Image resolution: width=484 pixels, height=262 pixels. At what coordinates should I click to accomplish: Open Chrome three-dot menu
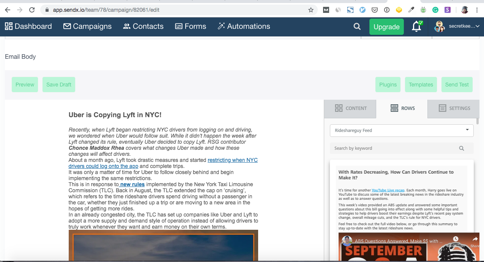[x=477, y=10]
